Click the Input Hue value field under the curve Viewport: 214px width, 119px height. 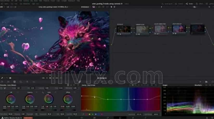(x=139, y=114)
